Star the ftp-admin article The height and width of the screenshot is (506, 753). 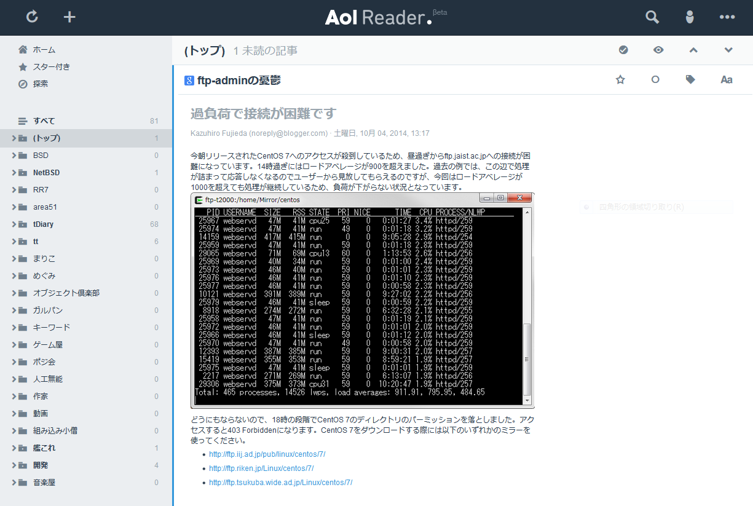click(620, 79)
